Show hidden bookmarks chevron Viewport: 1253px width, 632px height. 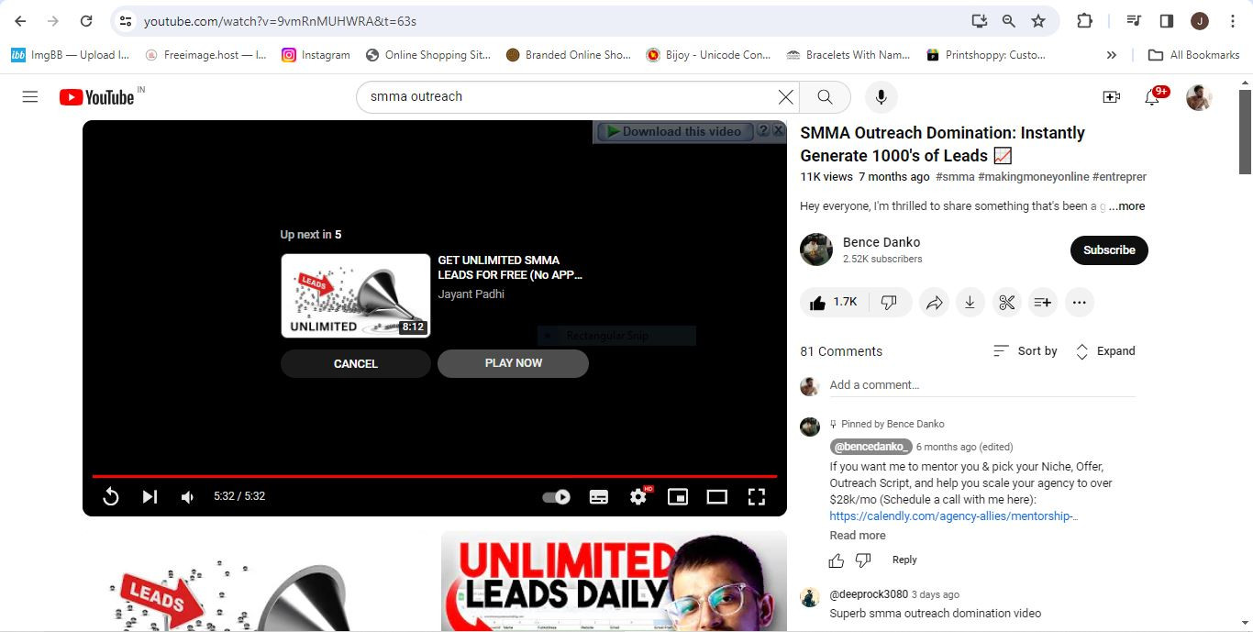point(1112,55)
